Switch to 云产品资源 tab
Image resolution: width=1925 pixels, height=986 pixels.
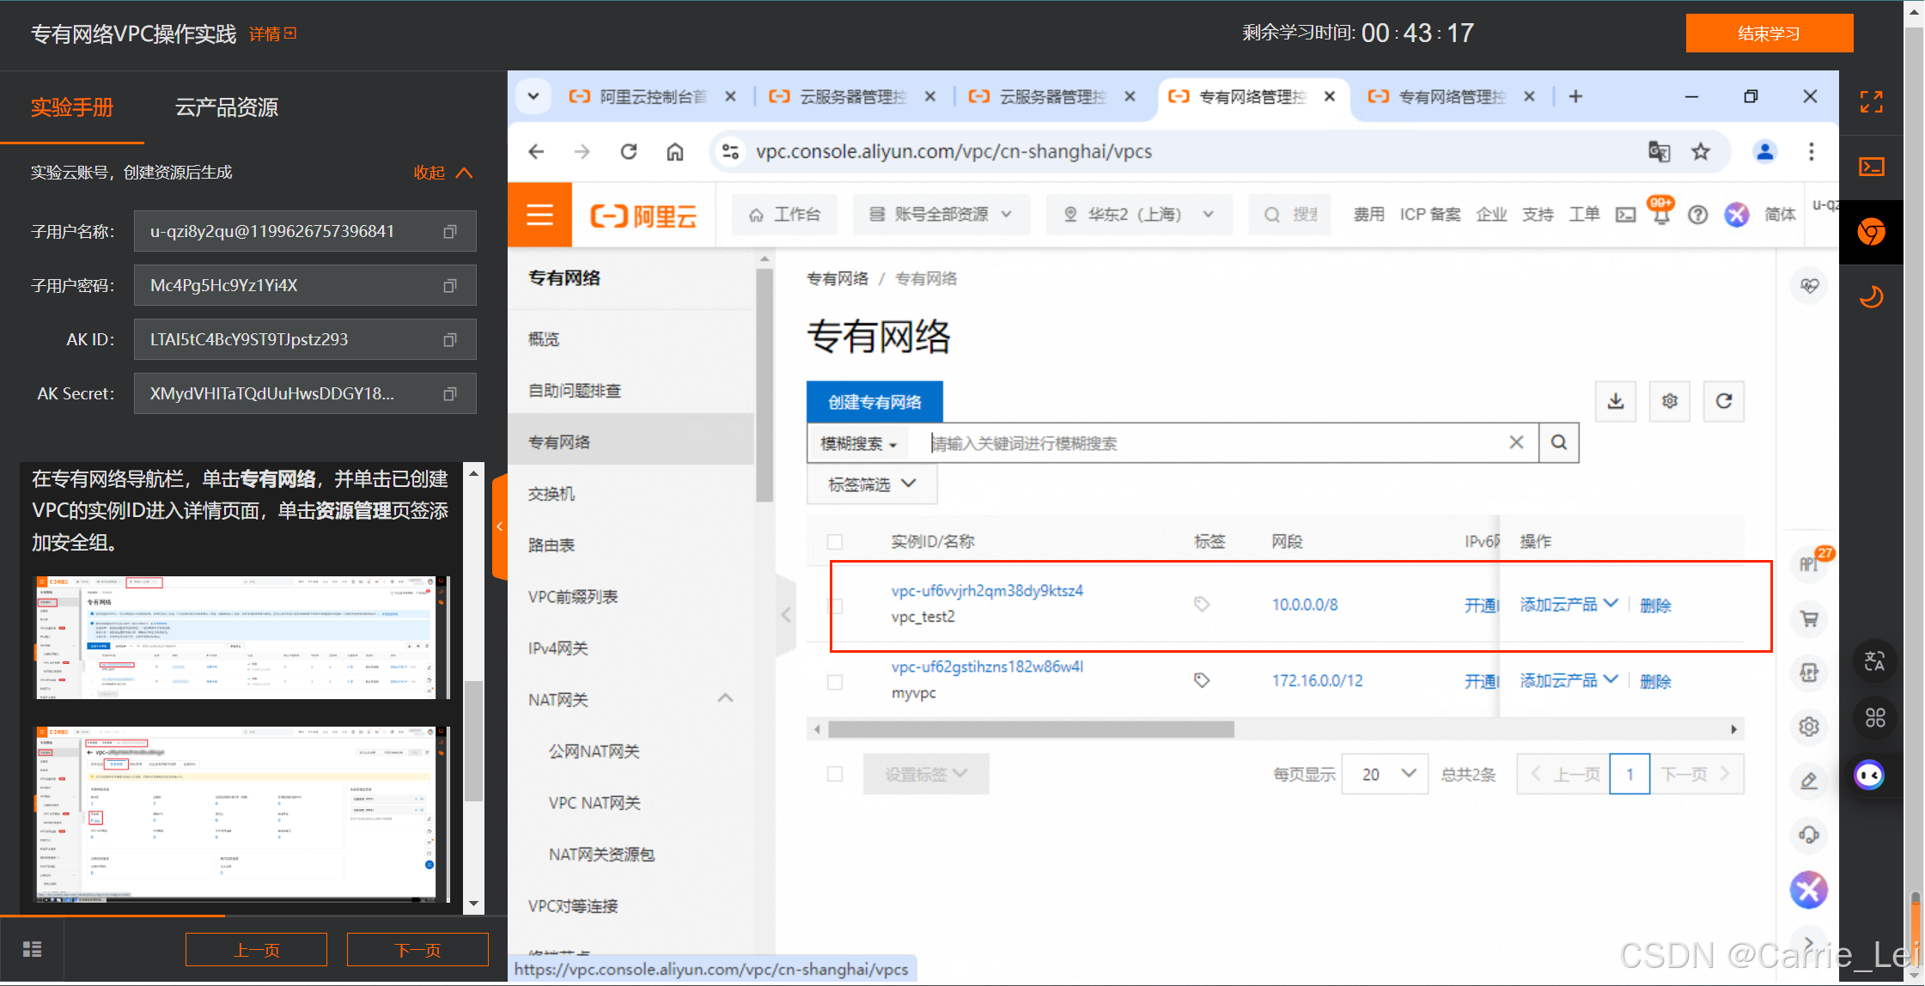[227, 107]
